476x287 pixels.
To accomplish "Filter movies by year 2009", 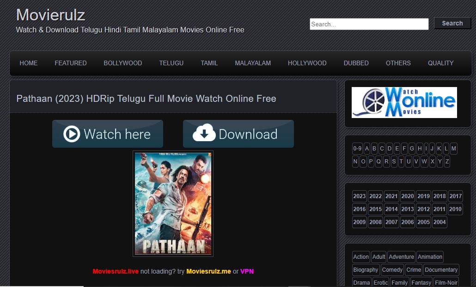I will pos(360,222).
